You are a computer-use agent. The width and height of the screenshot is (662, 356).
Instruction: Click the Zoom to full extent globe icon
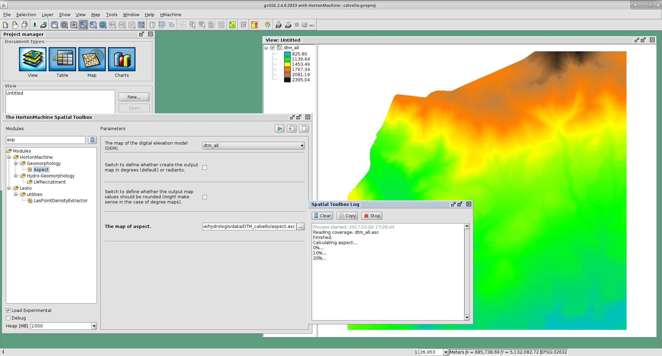coord(103,25)
